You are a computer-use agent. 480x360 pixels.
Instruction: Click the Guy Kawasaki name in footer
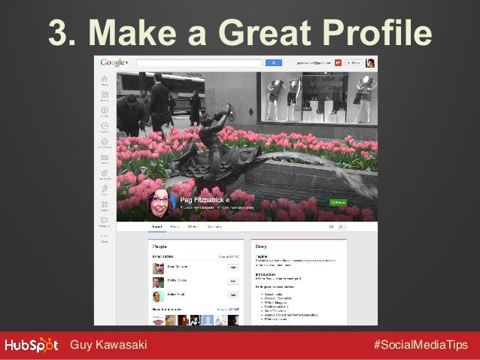point(108,345)
